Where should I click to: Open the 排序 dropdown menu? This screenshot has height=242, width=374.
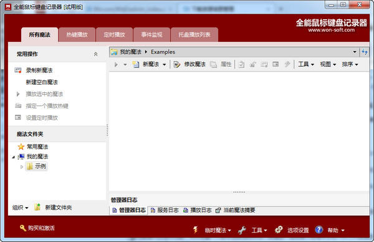point(350,64)
